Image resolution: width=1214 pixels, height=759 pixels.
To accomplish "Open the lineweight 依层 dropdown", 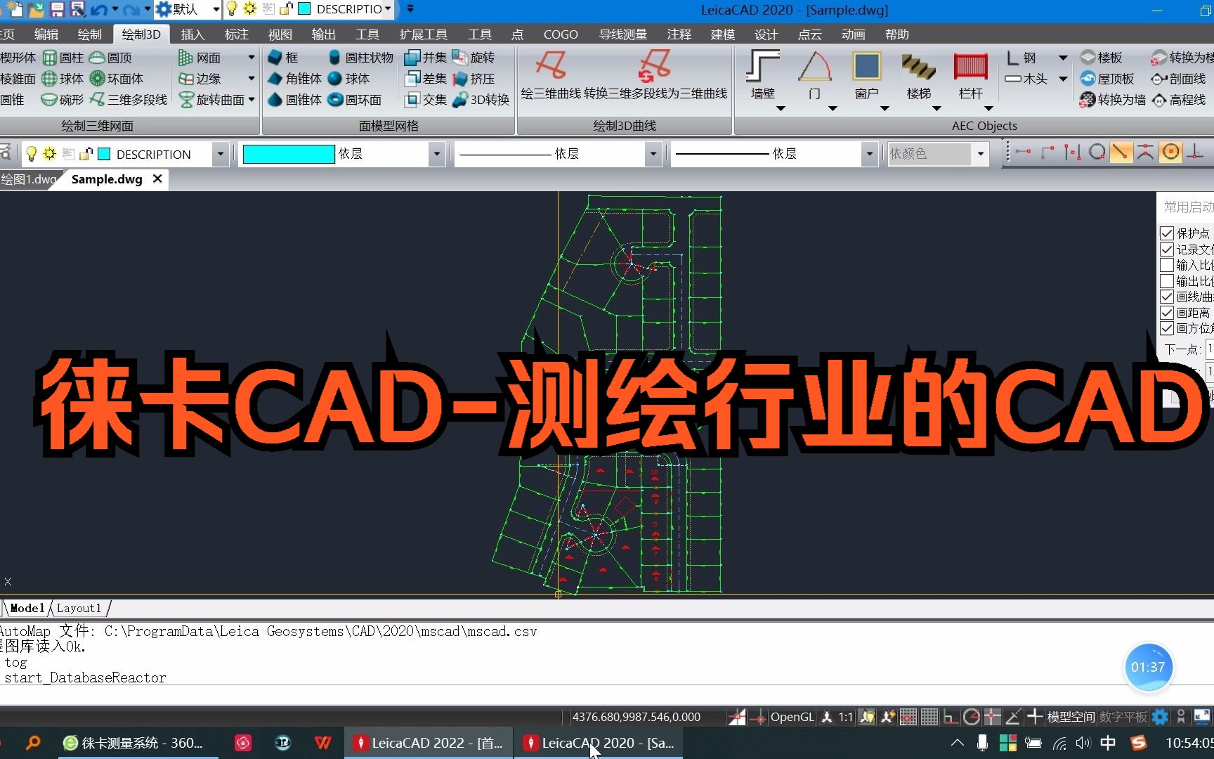I will point(869,154).
